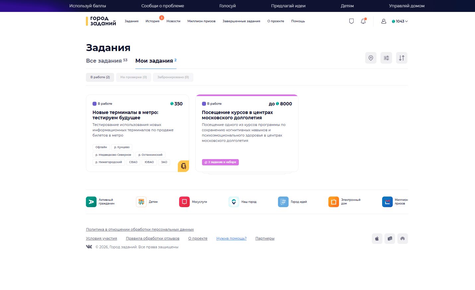The width and height of the screenshot is (475, 290).
Task: Open the notifications bell
Action: 363,21
